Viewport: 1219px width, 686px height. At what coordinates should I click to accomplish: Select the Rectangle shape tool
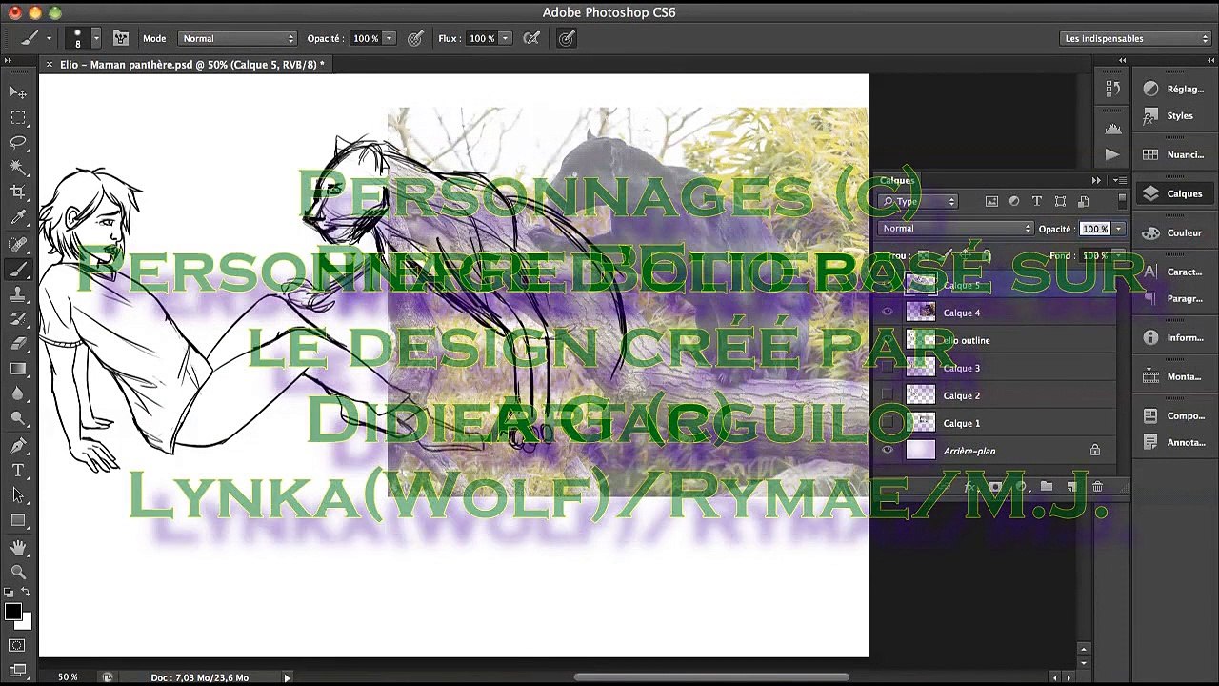coord(18,521)
